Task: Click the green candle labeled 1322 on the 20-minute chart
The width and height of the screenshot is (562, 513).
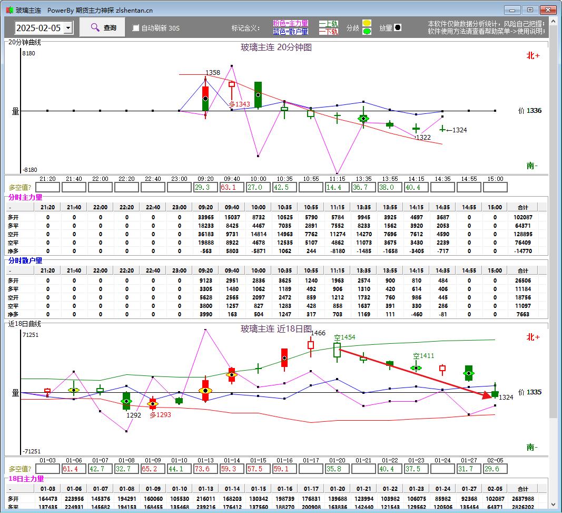Action: coord(416,129)
